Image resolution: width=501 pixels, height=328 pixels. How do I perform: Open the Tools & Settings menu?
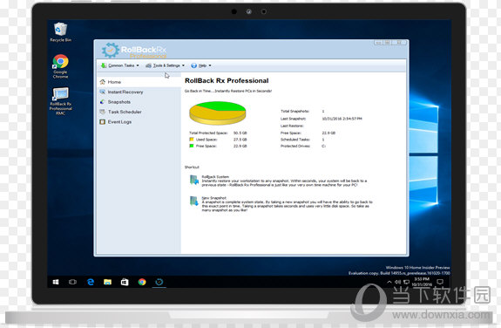point(166,65)
